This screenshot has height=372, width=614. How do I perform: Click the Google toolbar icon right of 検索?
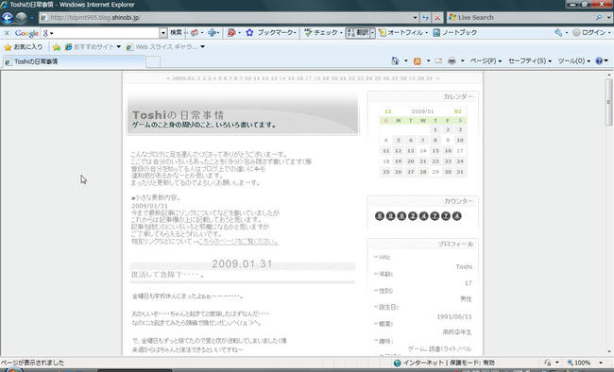point(195,33)
